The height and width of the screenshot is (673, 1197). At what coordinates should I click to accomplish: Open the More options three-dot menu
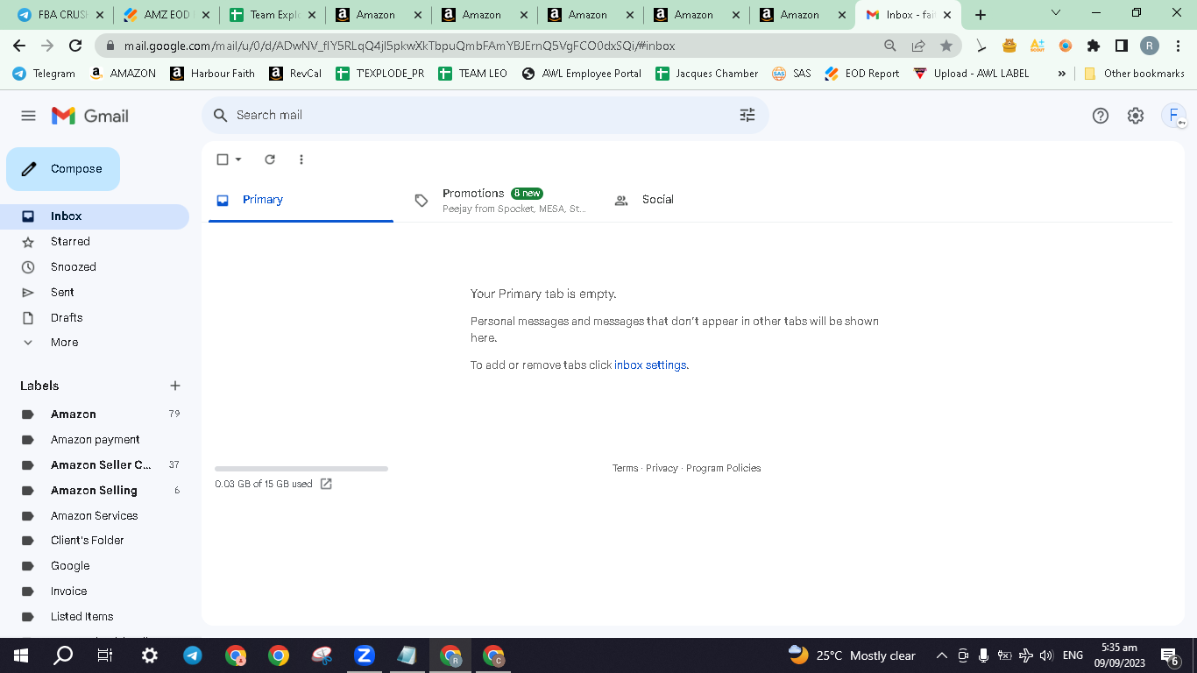(x=301, y=159)
